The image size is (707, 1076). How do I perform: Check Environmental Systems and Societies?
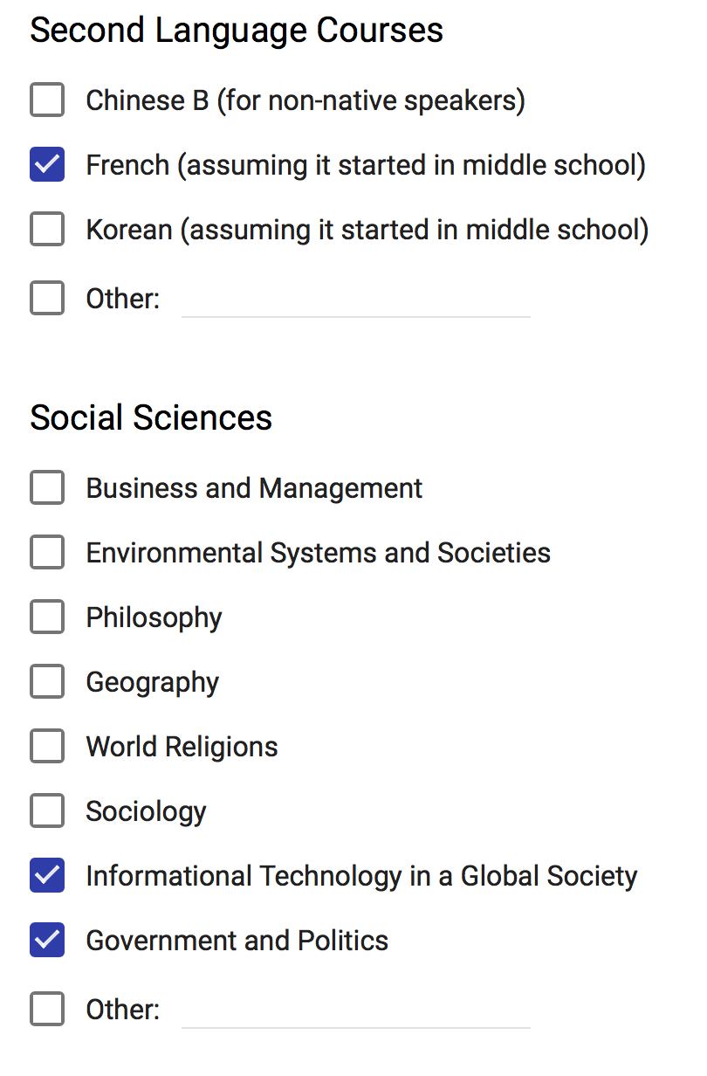(x=47, y=552)
